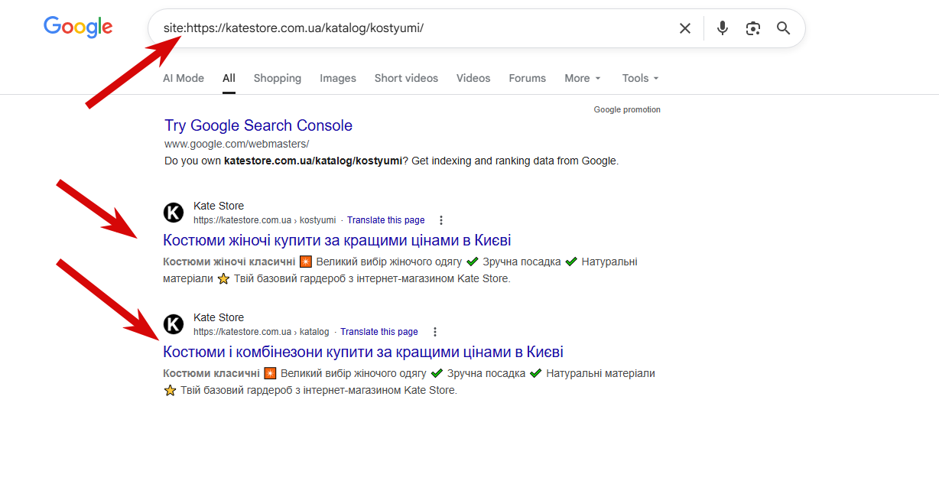
Task: Click www.google.com/webmasters/ URL text
Action: click(237, 144)
